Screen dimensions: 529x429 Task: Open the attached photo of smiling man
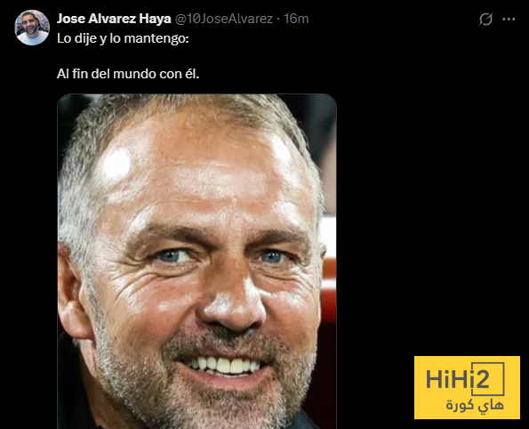click(197, 261)
